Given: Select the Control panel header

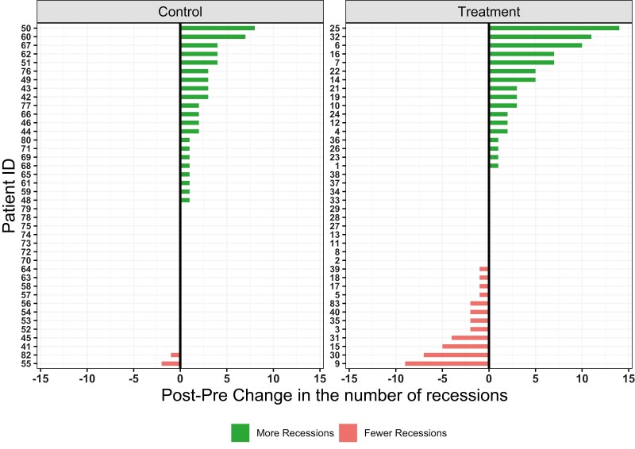Looking at the screenshot, I should point(180,12).
